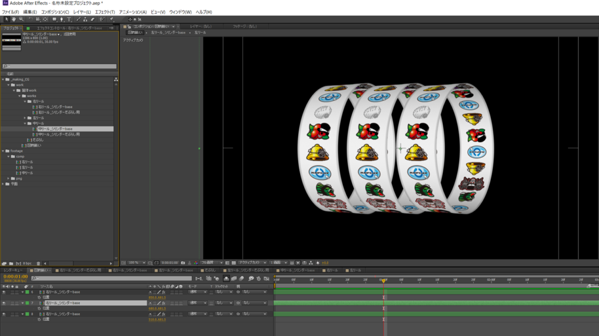Open 1画面 view layout dropdown
This screenshot has width=599, height=336.
pos(278,263)
